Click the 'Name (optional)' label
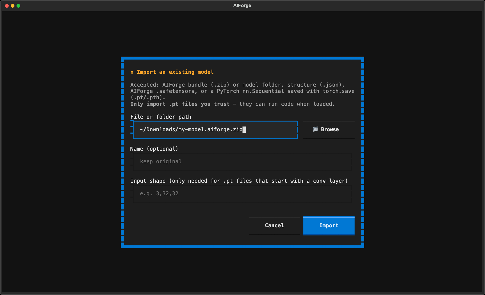The width and height of the screenshot is (485, 295). point(154,149)
